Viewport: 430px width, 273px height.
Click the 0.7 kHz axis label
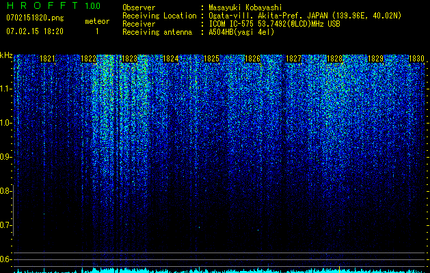(x=5, y=225)
